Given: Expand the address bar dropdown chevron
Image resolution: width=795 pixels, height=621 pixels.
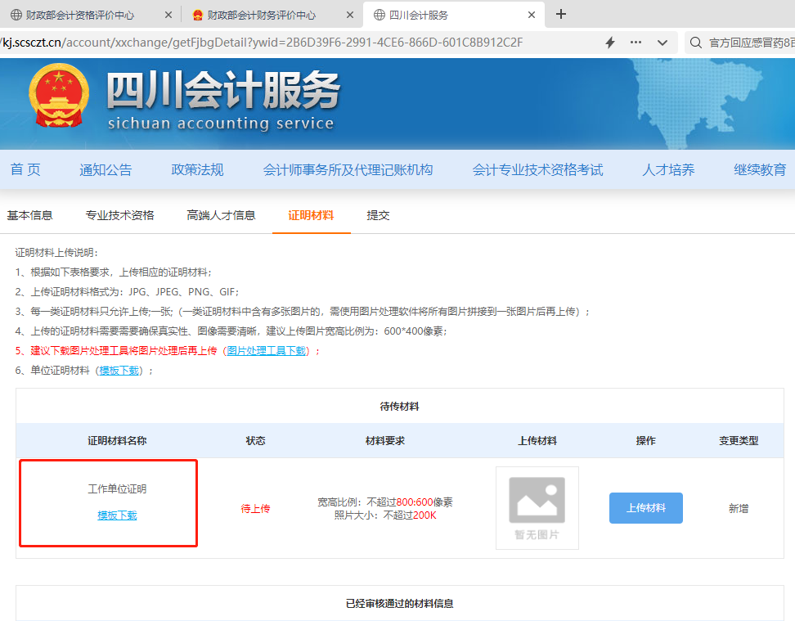Looking at the screenshot, I should [x=662, y=43].
